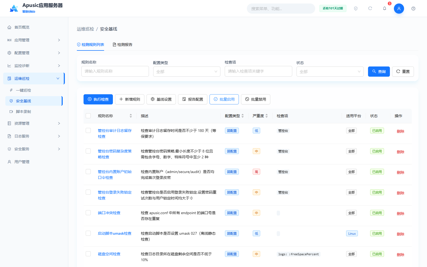This screenshot has height=267, width=427.
Task: Check the 管控台内置账户初始口令检查 row checkbox
Action: tap(88, 172)
